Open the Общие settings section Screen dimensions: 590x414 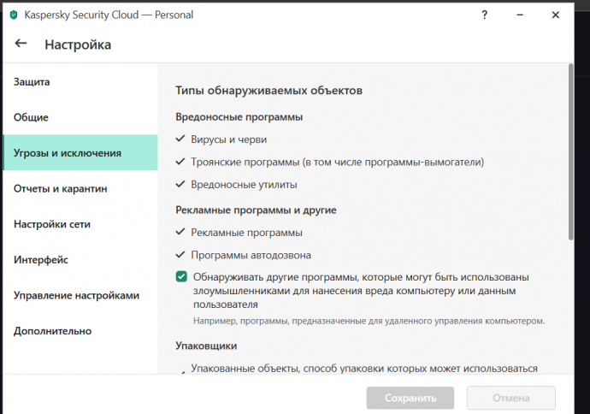click(31, 117)
